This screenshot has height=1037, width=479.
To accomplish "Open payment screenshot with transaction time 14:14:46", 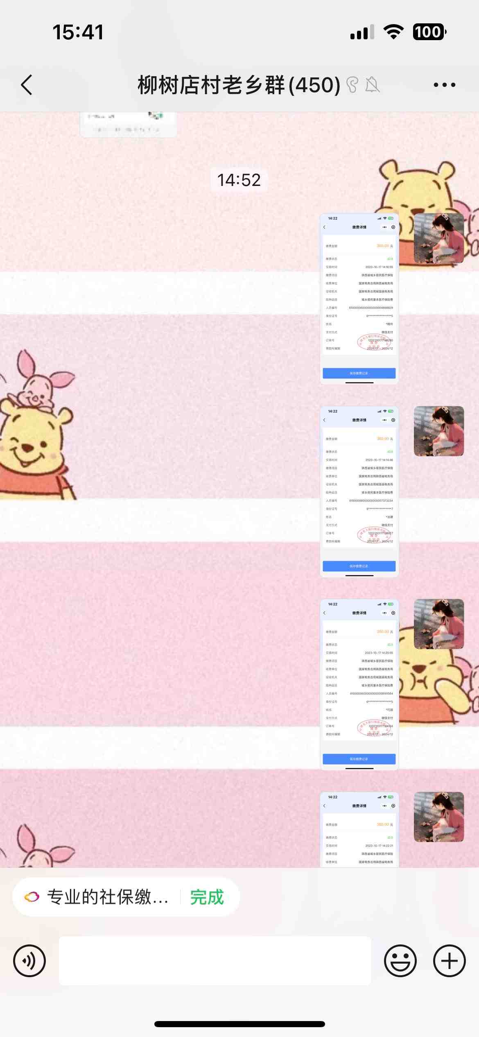I will pos(359,491).
